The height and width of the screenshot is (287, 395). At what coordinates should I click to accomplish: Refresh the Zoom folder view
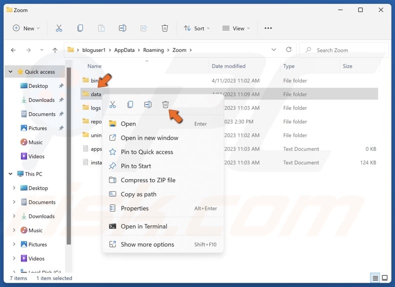(x=288, y=49)
